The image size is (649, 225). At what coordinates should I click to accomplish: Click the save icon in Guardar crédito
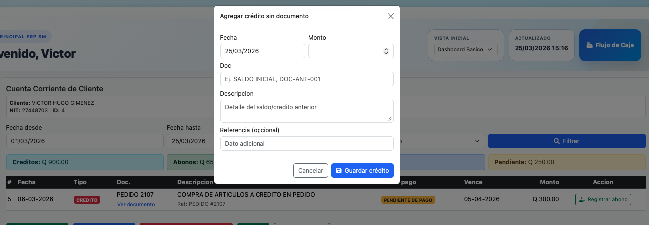(x=339, y=171)
